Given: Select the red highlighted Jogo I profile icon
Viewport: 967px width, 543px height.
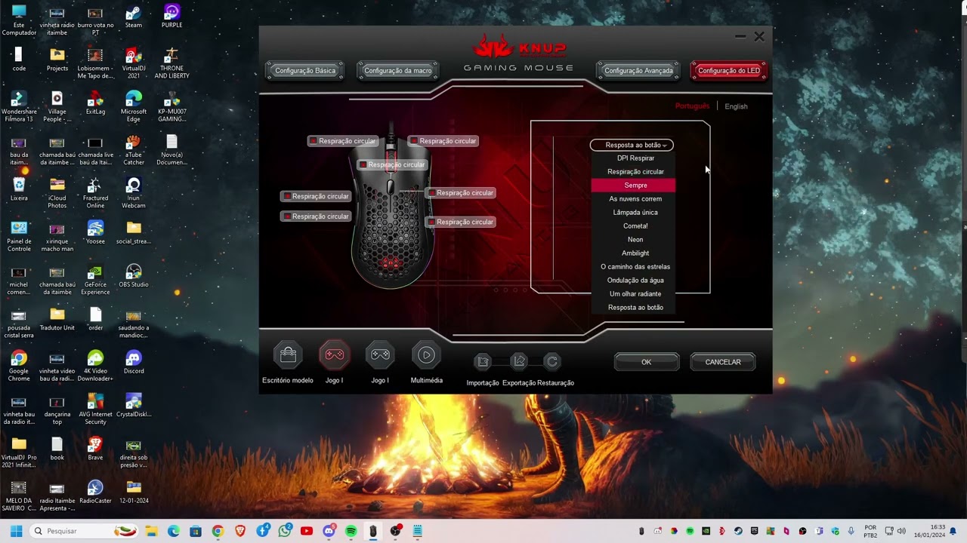Looking at the screenshot, I should click(x=334, y=355).
